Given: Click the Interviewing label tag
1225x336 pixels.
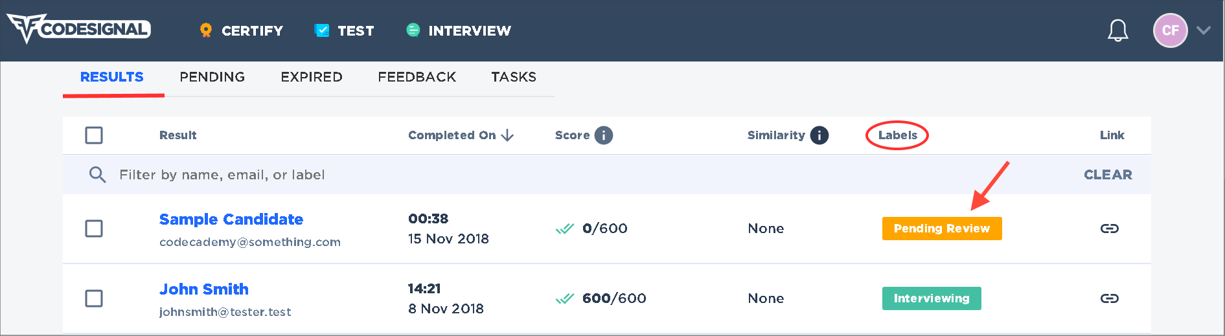Looking at the screenshot, I should 932,298.
